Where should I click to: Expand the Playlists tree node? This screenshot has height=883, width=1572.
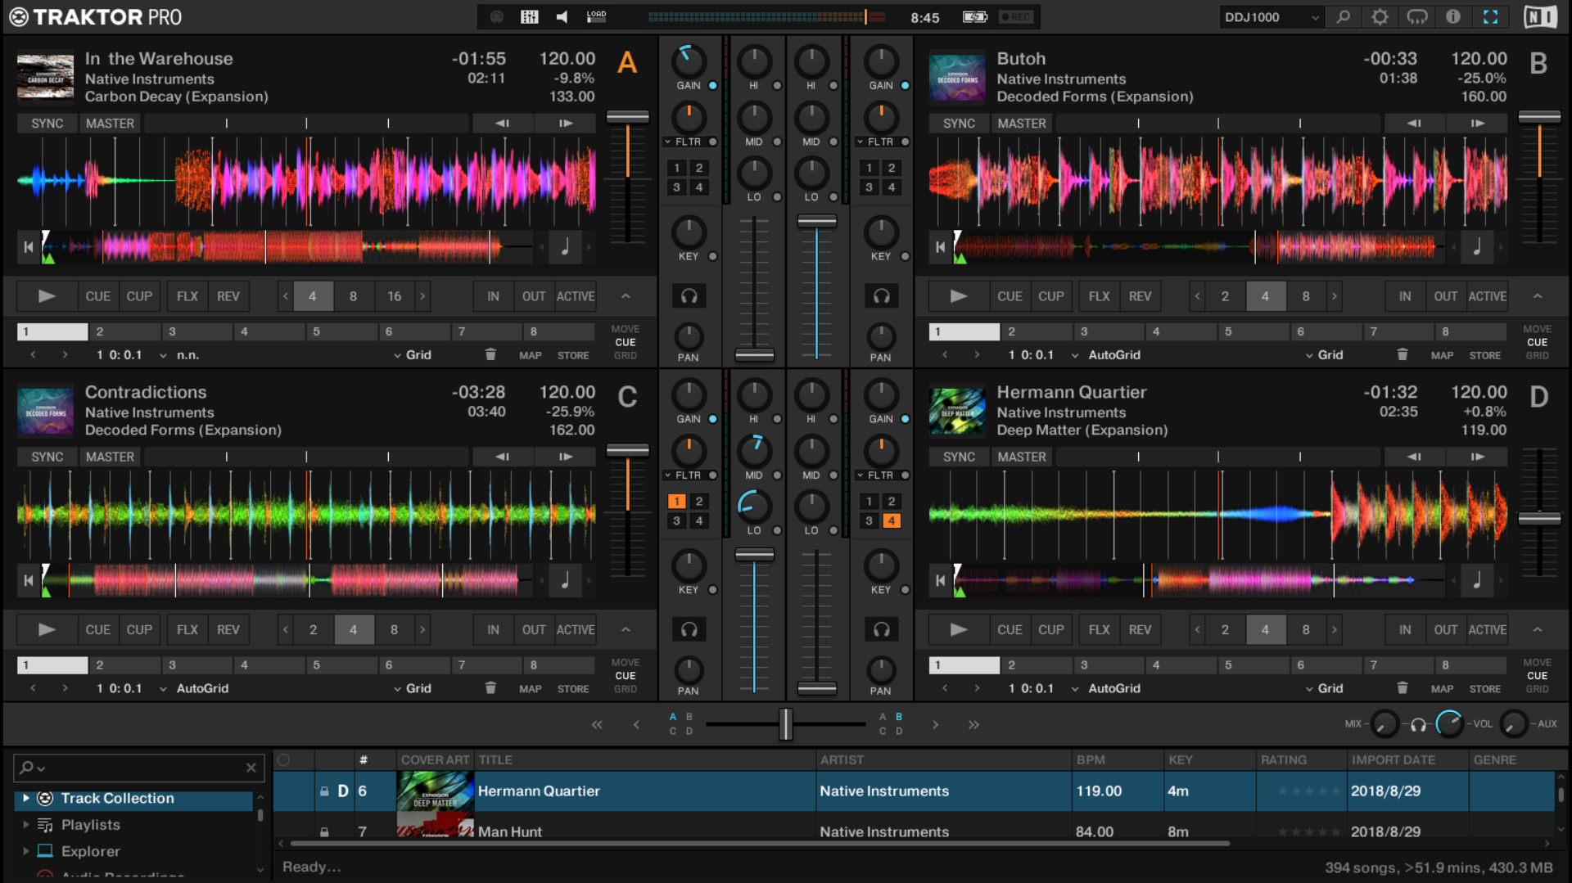pos(25,825)
